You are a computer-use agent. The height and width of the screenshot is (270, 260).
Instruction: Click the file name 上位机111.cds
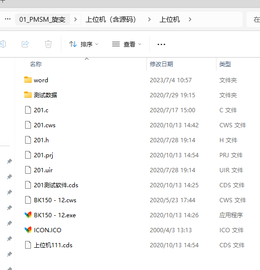pos(53,245)
